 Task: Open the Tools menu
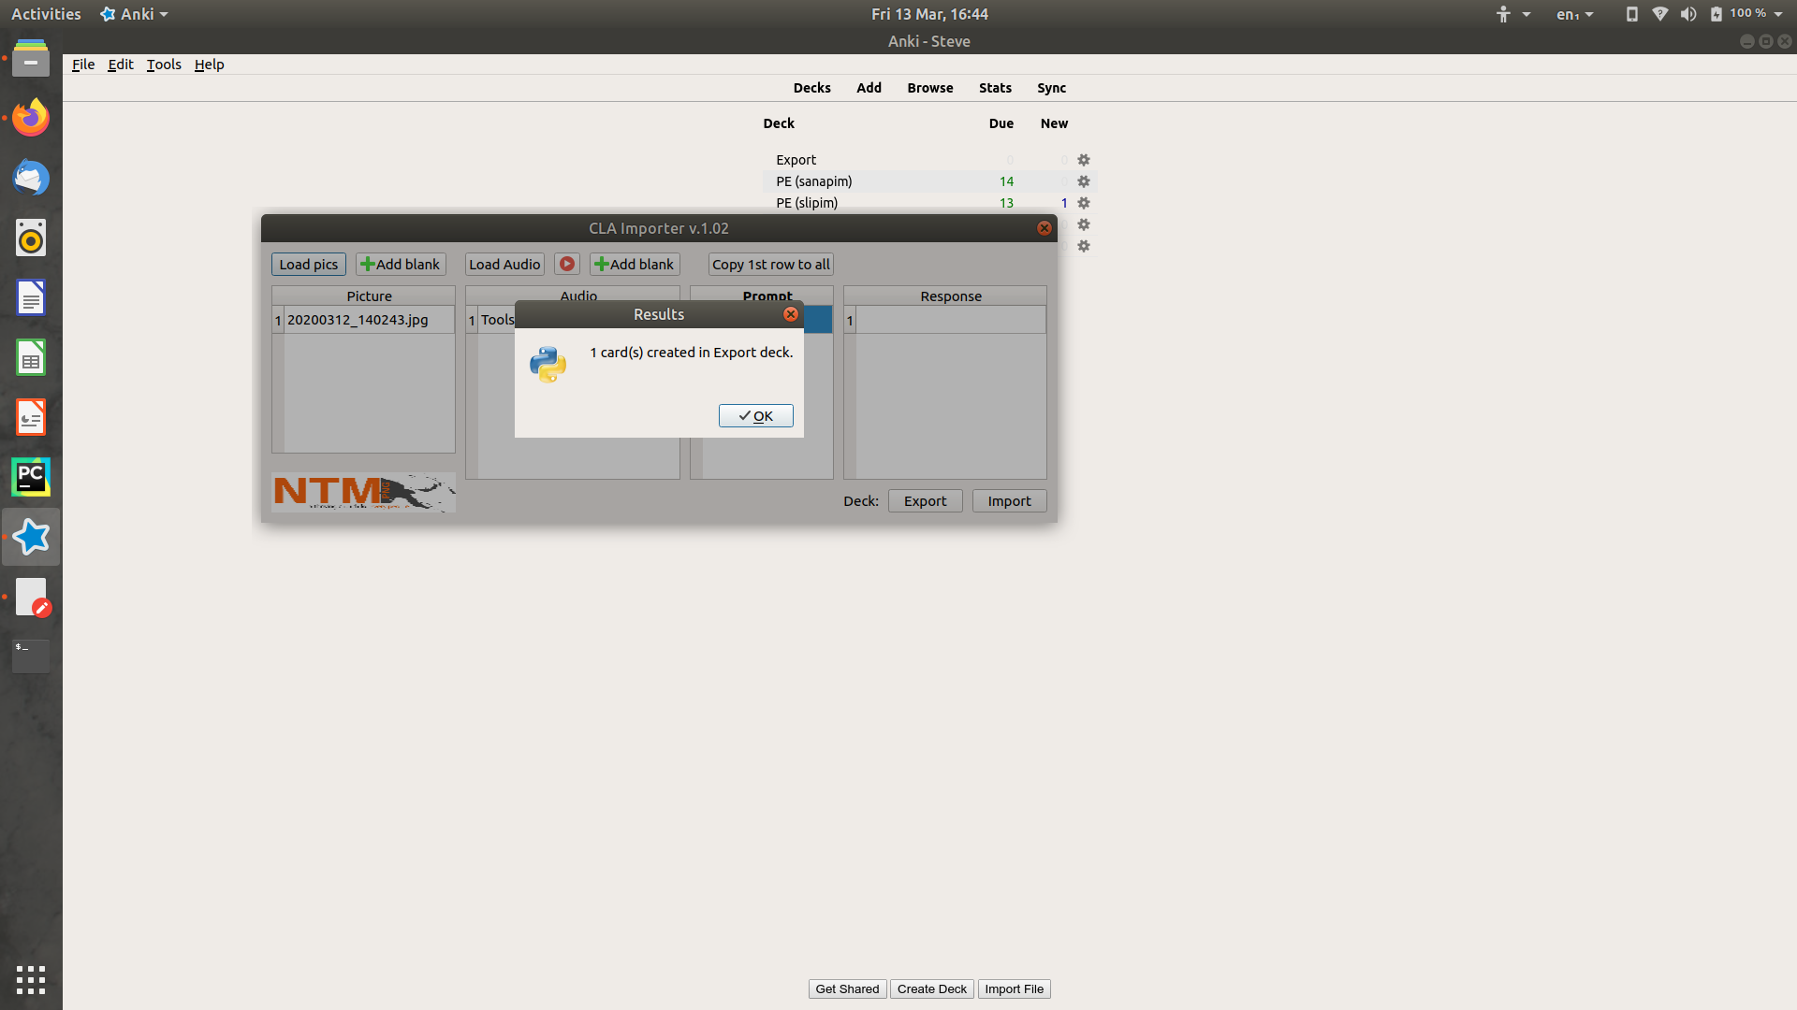164,65
